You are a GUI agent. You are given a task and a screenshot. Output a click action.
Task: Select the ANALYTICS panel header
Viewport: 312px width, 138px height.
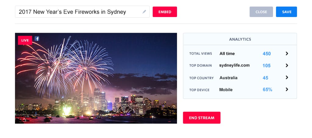[x=240, y=39]
